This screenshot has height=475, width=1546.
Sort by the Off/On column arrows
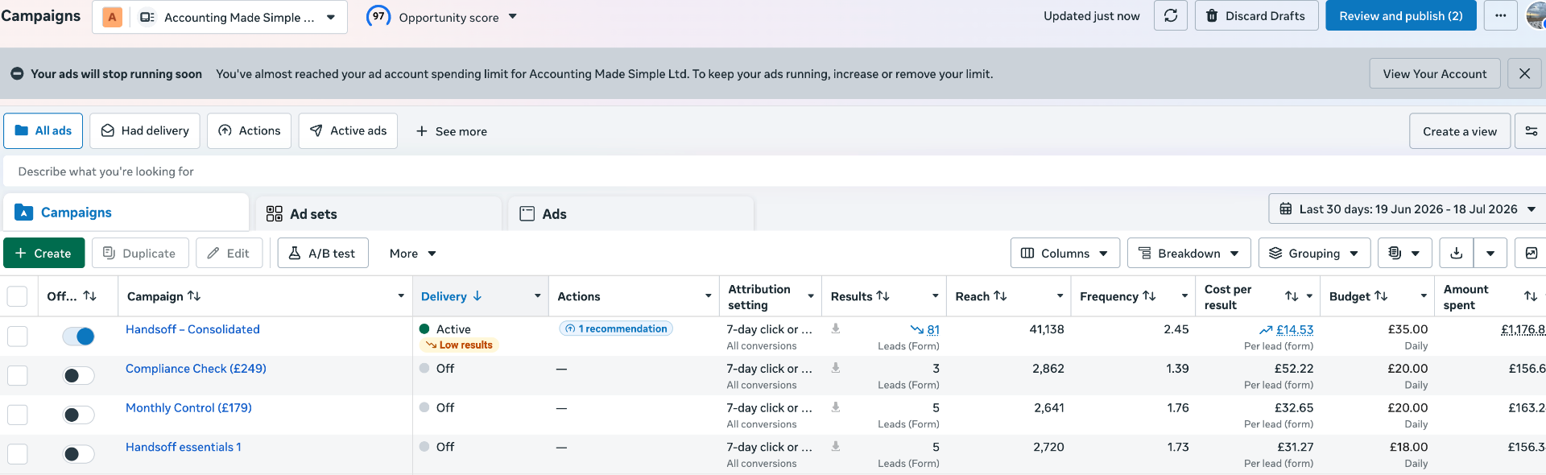(89, 296)
